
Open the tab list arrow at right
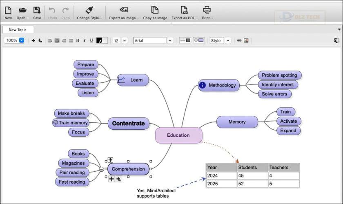[339, 29]
